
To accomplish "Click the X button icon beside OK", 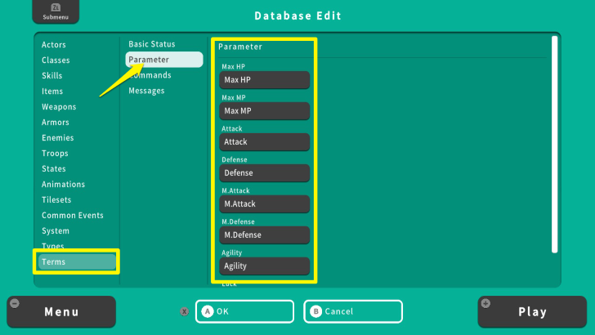I will tap(185, 311).
